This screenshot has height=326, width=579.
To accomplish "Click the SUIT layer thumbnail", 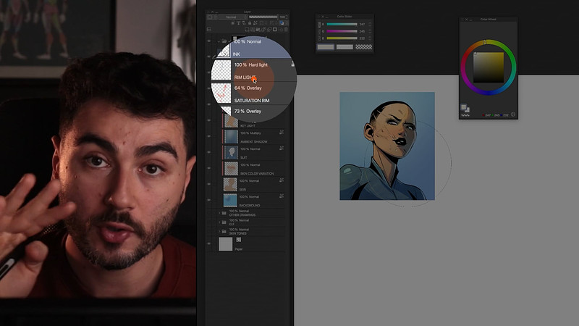I will [x=231, y=152].
